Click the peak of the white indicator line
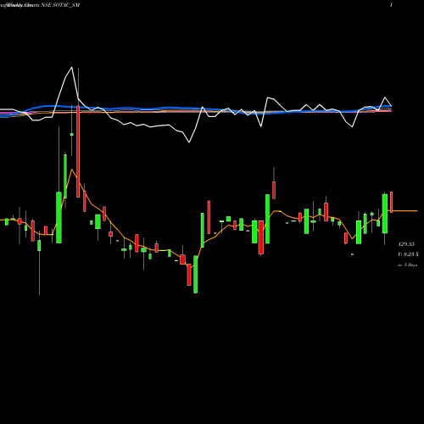Viewport: 424px width, 424px height. (x=71, y=67)
